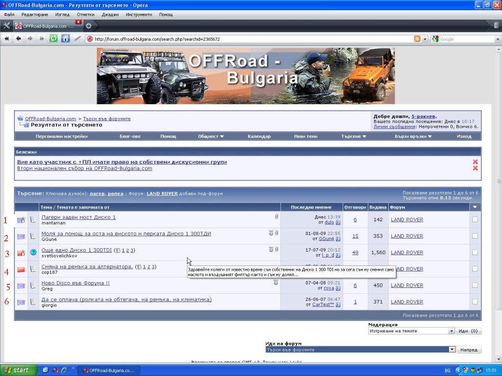Expand the Търсене dropdown in navbar
Image resolution: width=502 pixels, height=376 pixels.
353,136
